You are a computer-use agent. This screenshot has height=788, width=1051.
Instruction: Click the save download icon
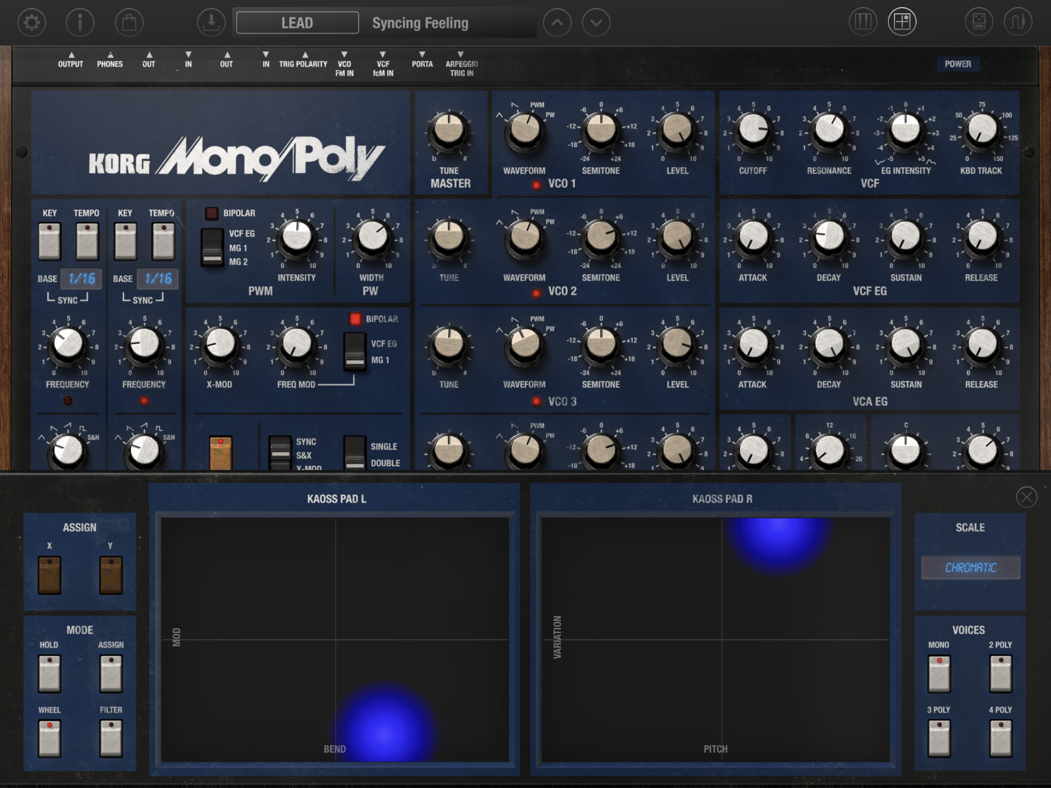[x=211, y=22]
